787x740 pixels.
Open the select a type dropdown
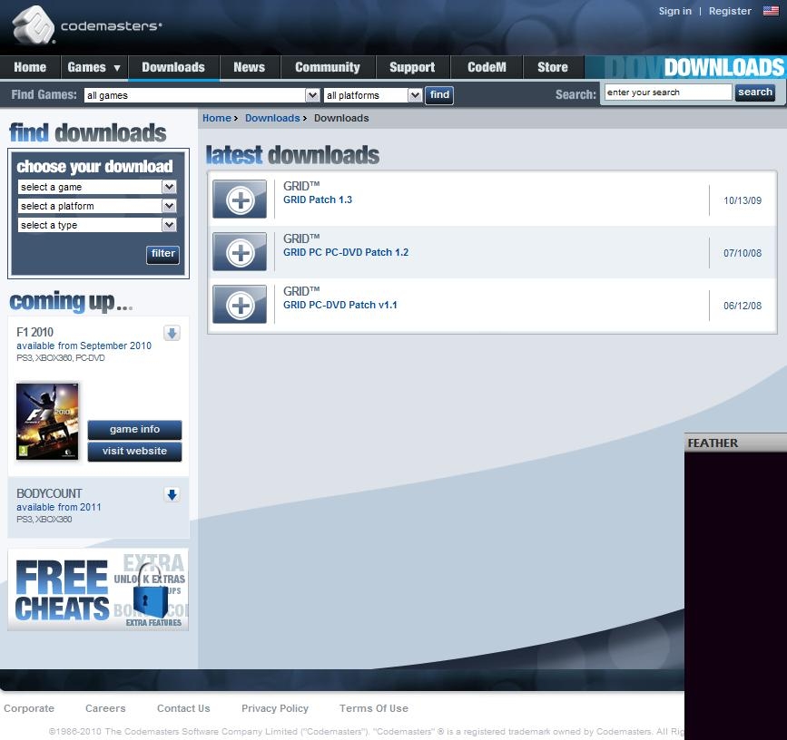pos(97,225)
